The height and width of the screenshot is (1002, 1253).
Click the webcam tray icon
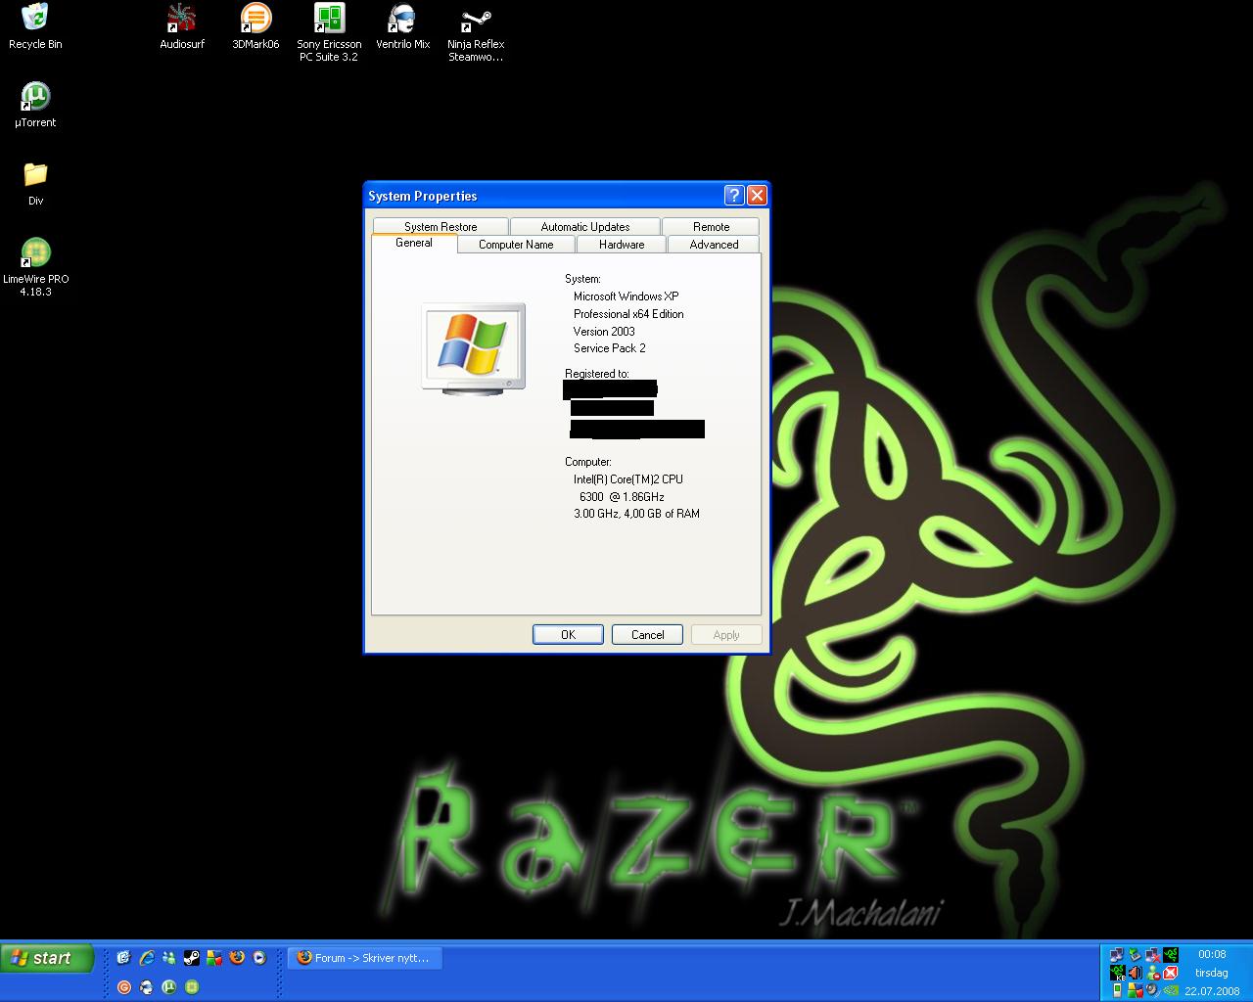coord(1152,989)
